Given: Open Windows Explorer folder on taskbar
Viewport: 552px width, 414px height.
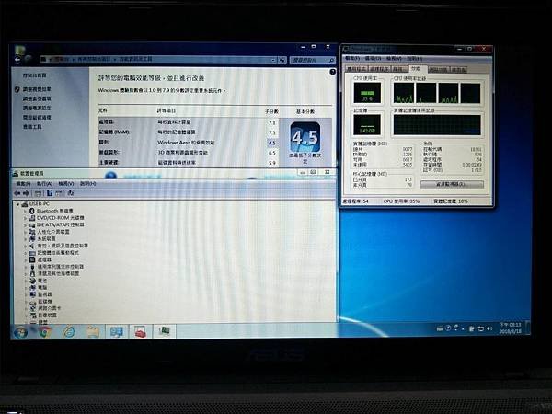Looking at the screenshot, I should pyautogui.click(x=93, y=331).
